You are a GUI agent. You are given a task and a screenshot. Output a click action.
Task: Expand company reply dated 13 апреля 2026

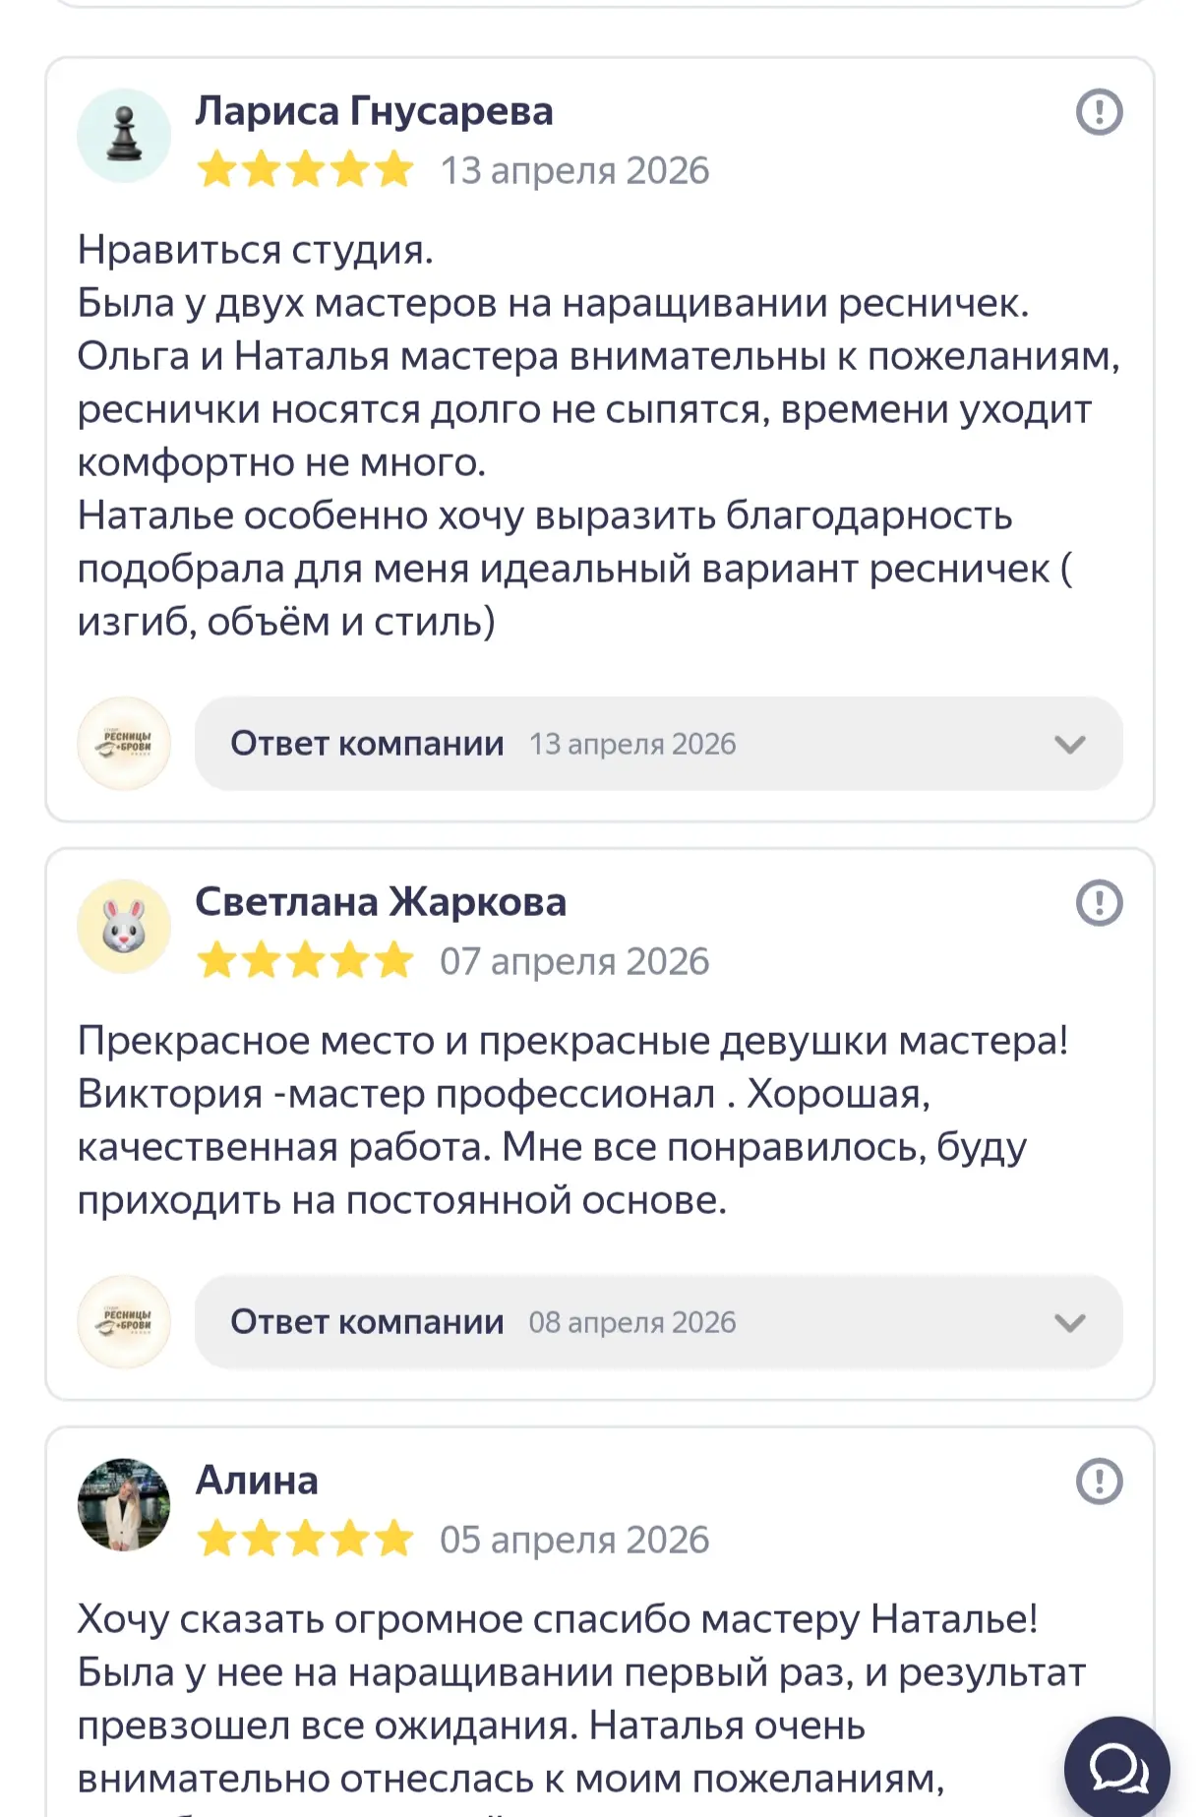click(658, 744)
